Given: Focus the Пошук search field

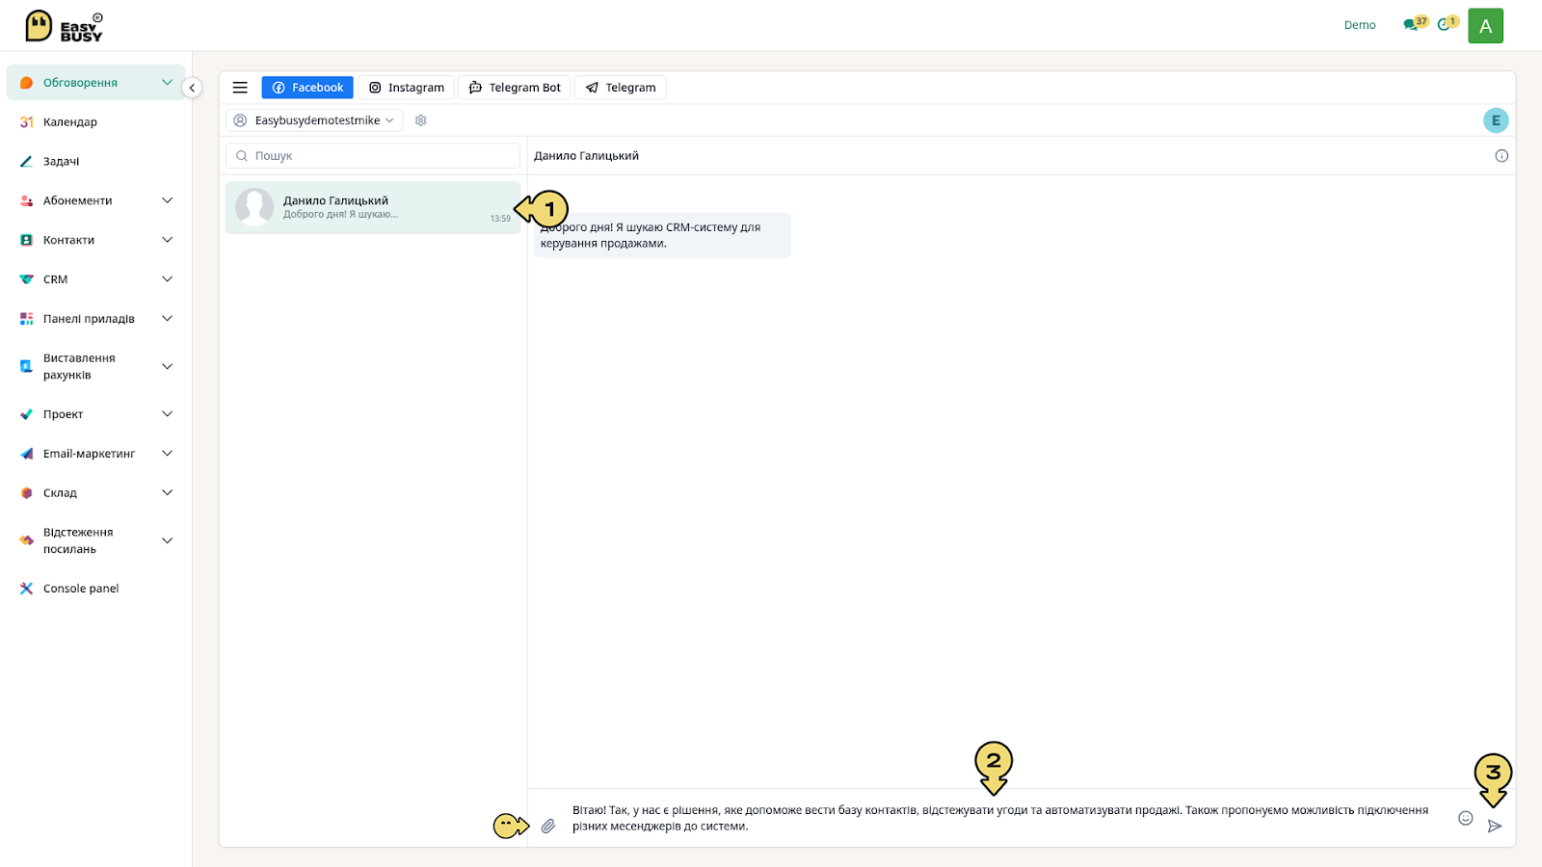Looking at the screenshot, I should [373, 156].
